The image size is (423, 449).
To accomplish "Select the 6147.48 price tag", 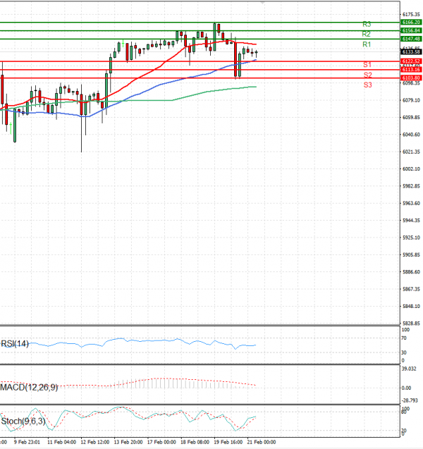I will [411, 39].
